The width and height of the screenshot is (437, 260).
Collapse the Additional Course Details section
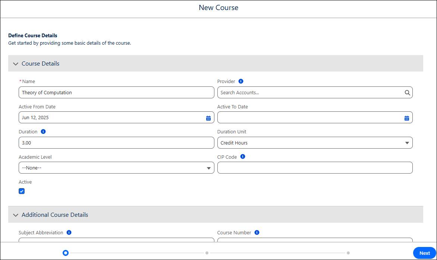click(16, 215)
